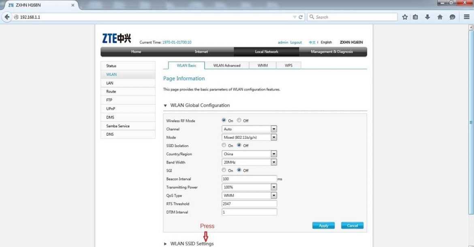
Task: Set SGI to On
Action: pyautogui.click(x=224, y=170)
